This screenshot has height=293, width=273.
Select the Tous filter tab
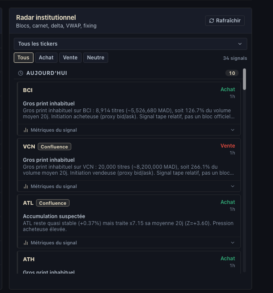point(24,58)
